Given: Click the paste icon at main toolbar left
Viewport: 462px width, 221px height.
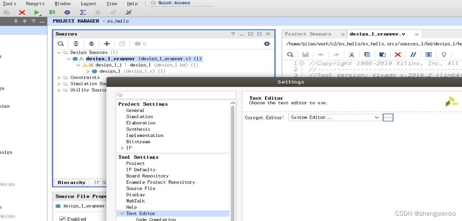Looking at the screenshot, I should click(x=7, y=12).
